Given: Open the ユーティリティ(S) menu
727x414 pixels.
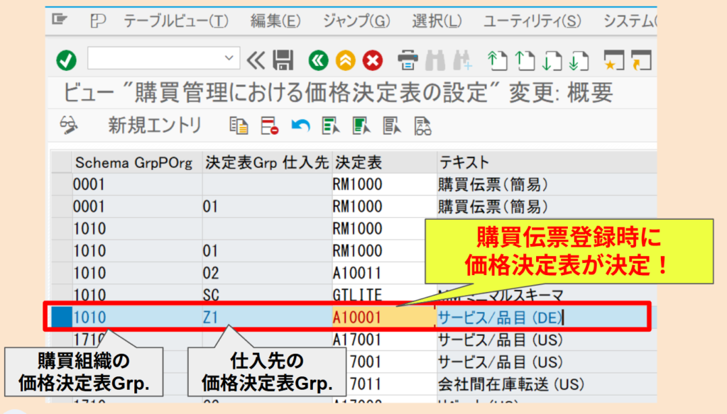Looking at the screenshot, I should point(532,21).
